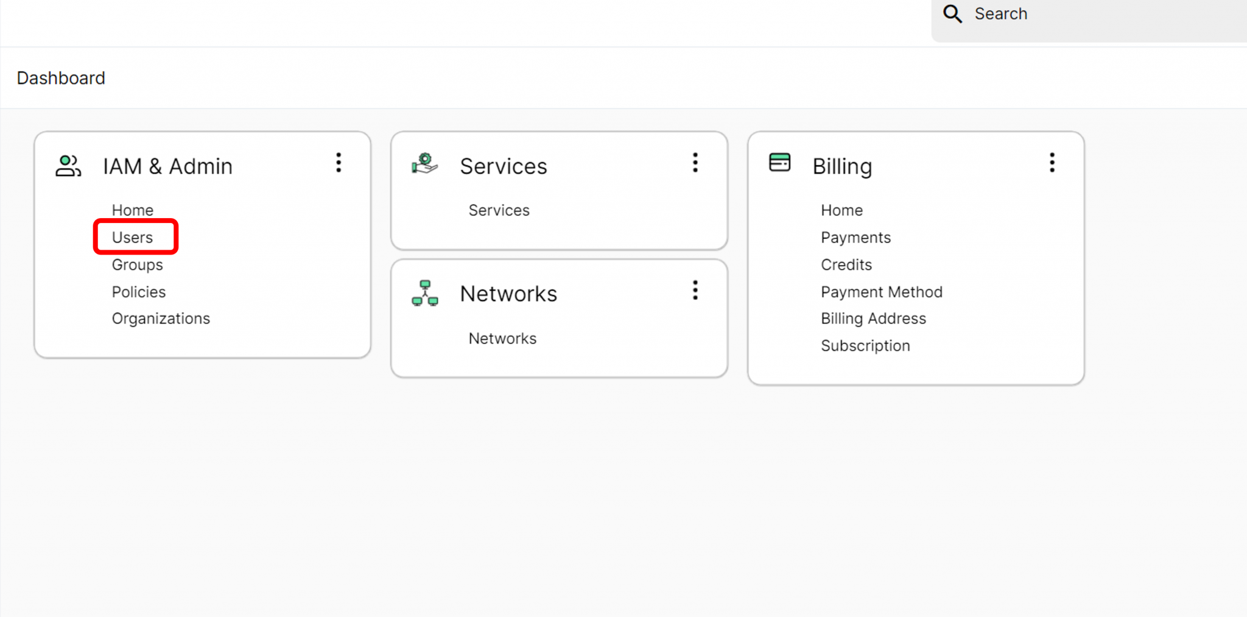1247x617 pixels.
Task: Click the IAM & Admin users icon
Action: point(68,166)
